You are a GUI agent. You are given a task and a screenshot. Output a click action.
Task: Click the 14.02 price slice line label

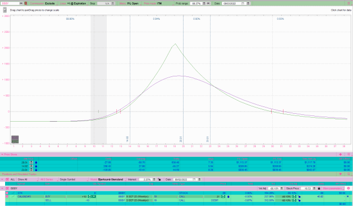127,139
